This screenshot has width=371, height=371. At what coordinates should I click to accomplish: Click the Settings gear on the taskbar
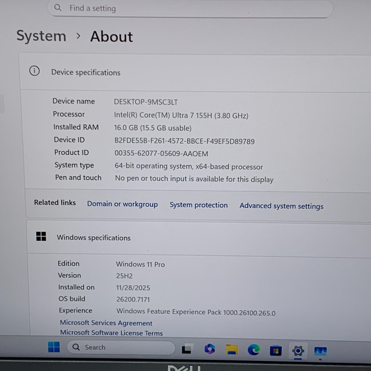298,351
